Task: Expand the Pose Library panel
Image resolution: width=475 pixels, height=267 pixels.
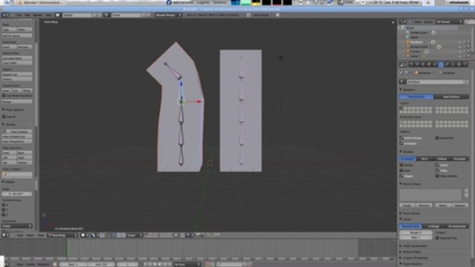Action: 401,214
